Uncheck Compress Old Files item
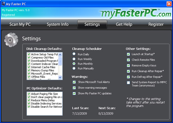Screen dimensions: 173x123 point(29,57)
